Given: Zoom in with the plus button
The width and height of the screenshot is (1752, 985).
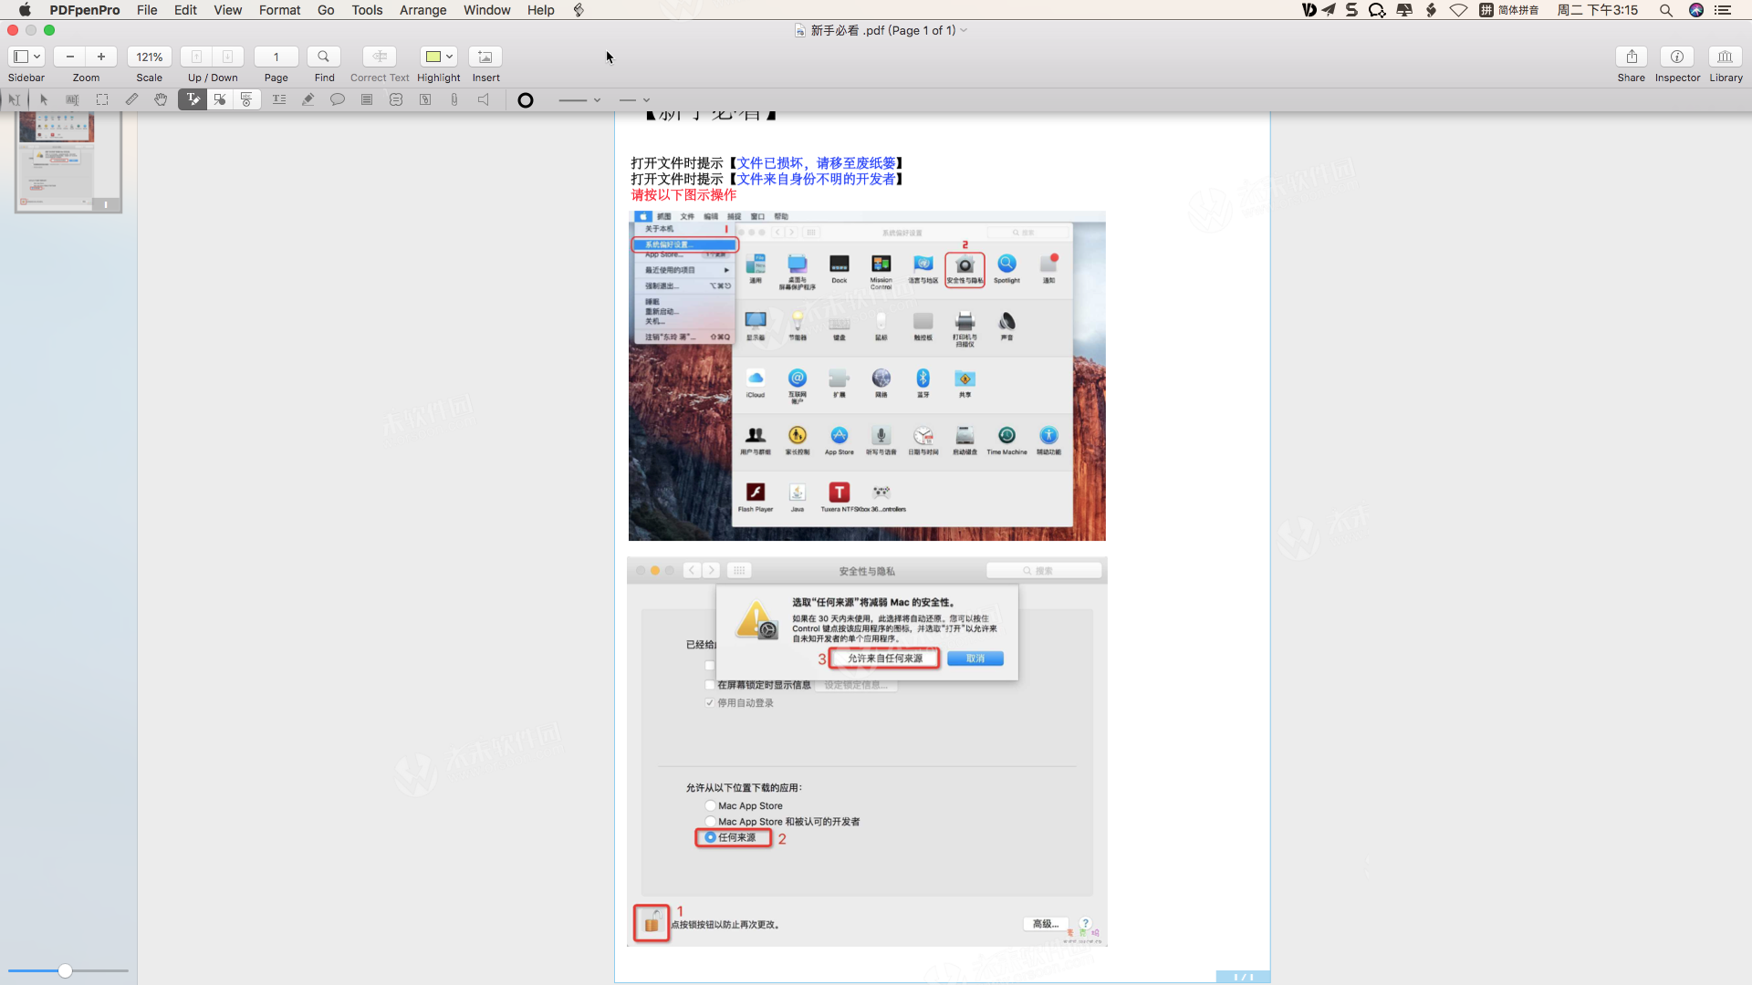Looking at the screenshot, I should tap(101, 57).
